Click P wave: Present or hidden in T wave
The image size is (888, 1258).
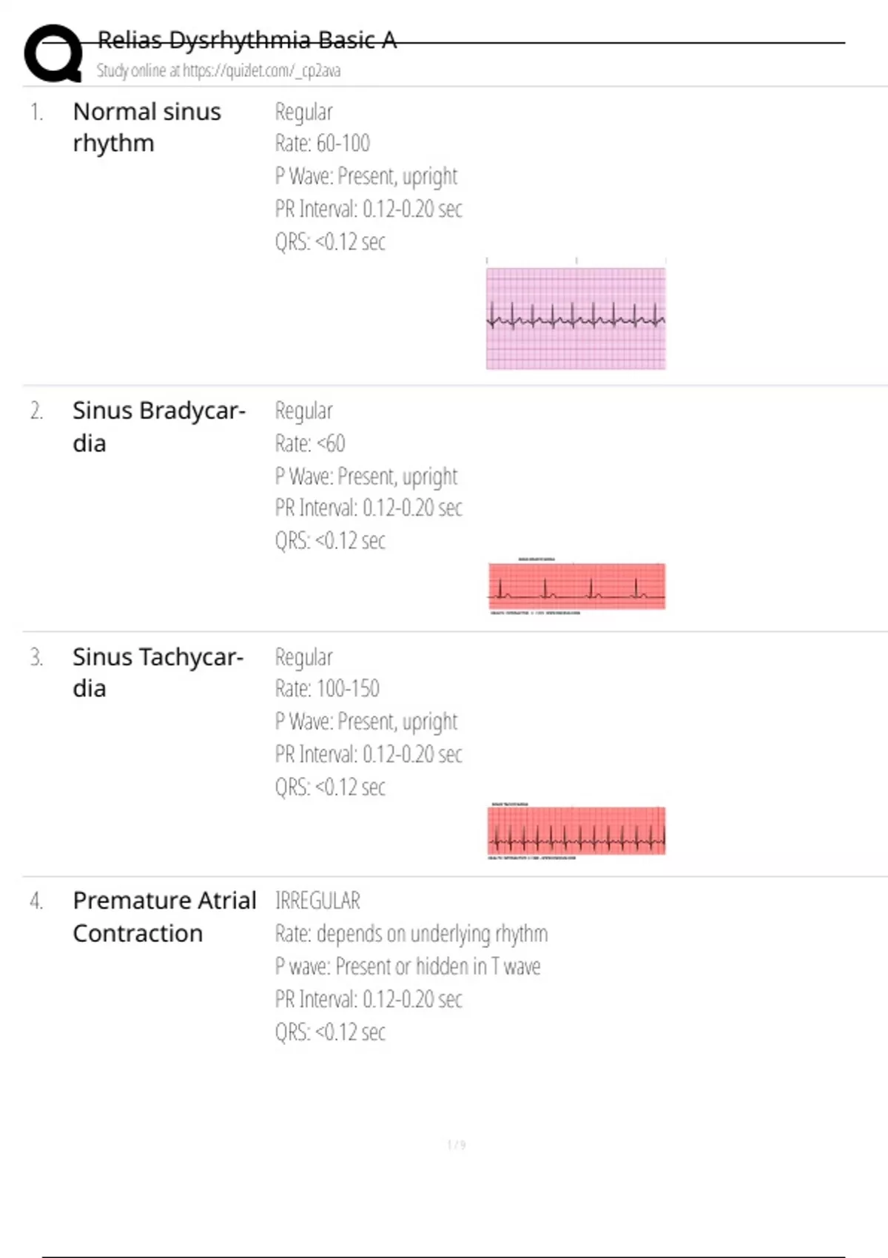click(407, 966)
